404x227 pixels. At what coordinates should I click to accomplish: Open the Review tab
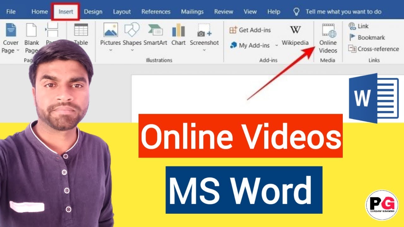click(x=223, y=12)
